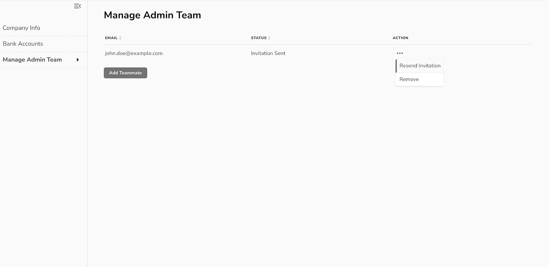Sort the table by the Status column label
549x267 pixels.
pyautogui.click(x=258, y=38)
